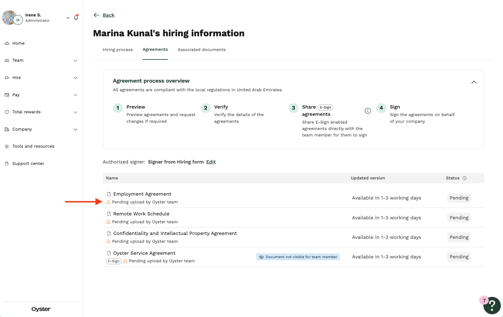Click E-Sign badge under Oyster Service Agreement
503x317 pixels.
click(x=114, y=261)
